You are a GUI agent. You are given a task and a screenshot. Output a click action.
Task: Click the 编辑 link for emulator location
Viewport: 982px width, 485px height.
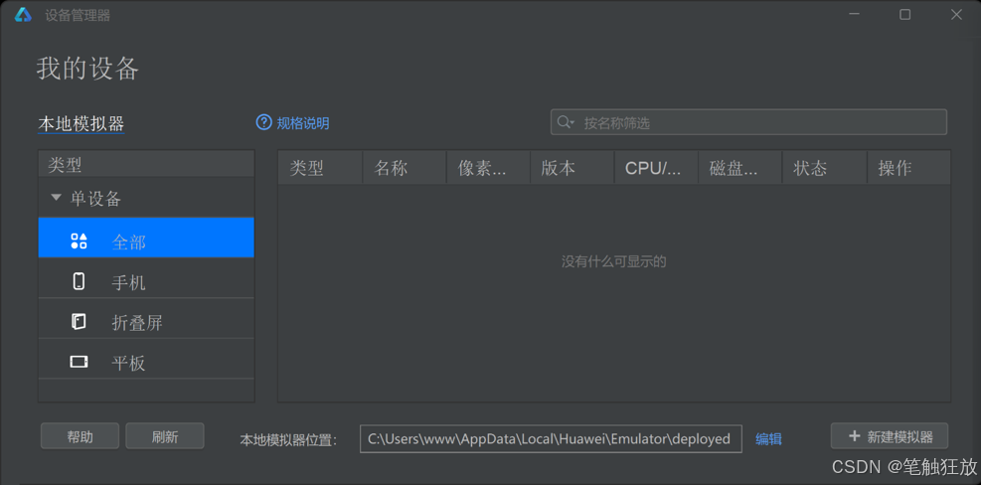[x=768, y=439]
